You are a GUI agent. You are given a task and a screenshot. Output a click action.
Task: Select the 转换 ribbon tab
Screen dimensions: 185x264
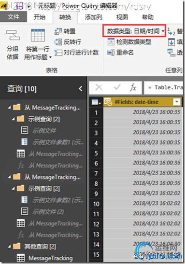[x=65, y=17]
